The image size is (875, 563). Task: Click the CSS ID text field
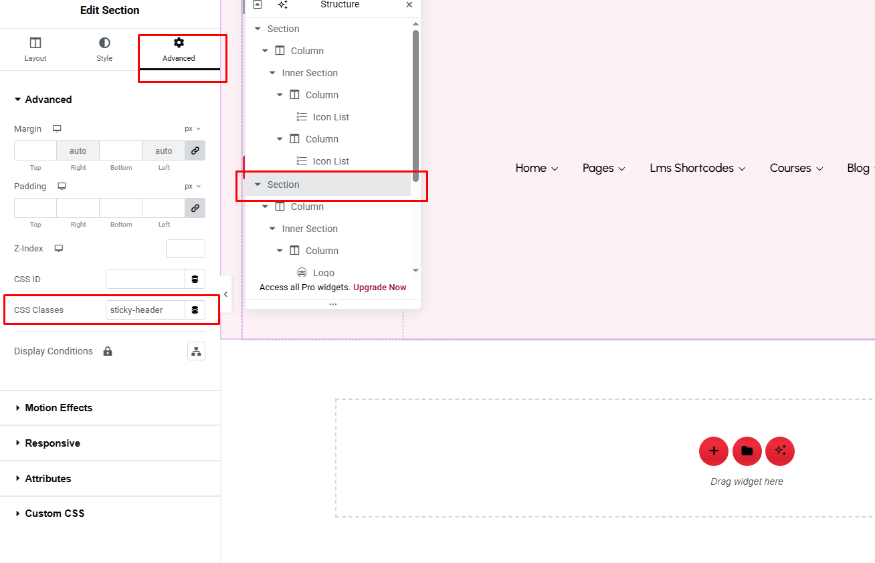pos(145,279)
